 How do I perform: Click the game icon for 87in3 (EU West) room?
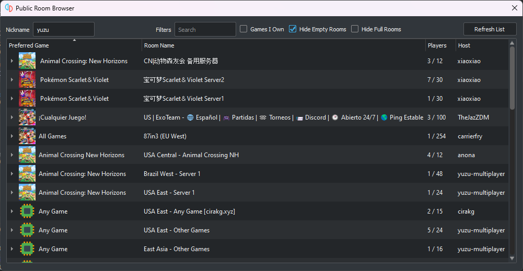[27, 136]
